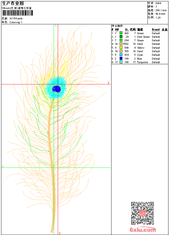Image resolution: width=169 pixels, height=235 pixels.
Task: Select the stitch count value 8364
Action: pos(158,3)
